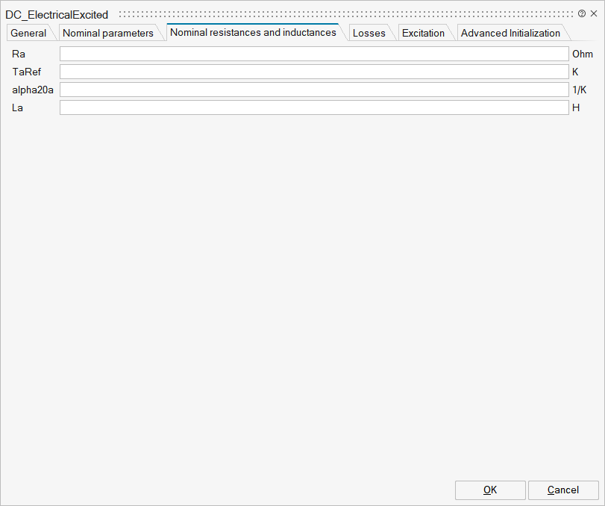Click the DC_ElectricalExcited title text
The image size is (605, 506).
click(57, 15)
